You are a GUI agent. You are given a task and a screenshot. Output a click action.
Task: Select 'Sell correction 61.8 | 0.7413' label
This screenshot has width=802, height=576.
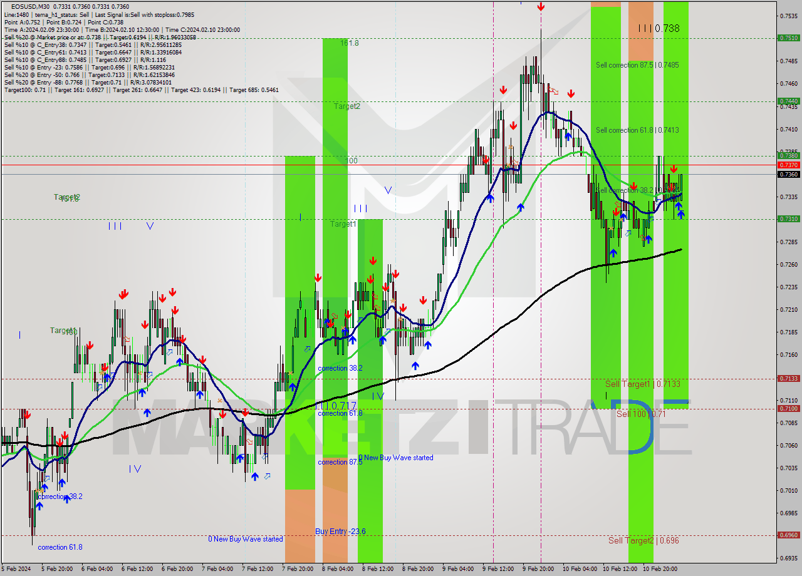click(x=637, y=130)
